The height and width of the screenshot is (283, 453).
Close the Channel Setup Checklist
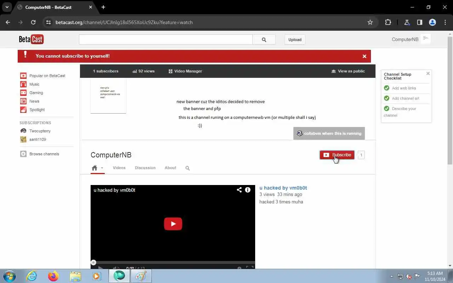(428, 74)
